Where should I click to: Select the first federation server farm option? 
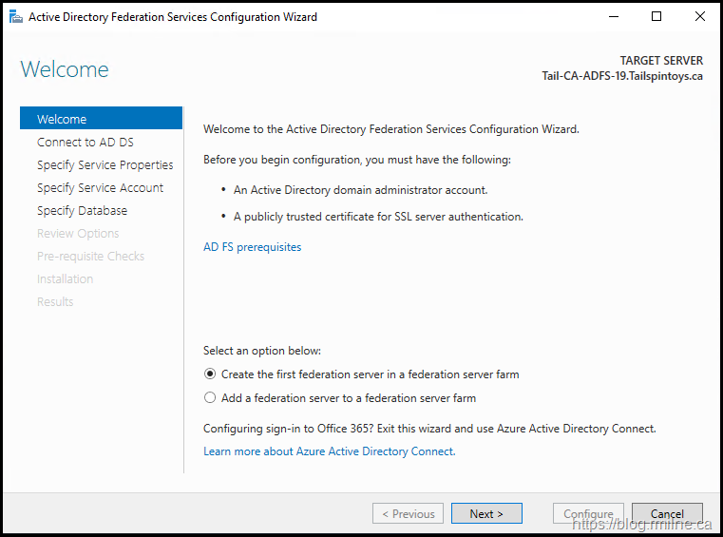tap(211, 374)
